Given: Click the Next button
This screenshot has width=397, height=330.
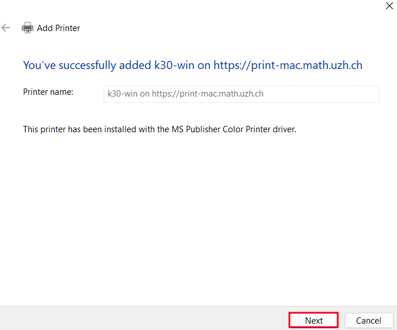Looking at the screenshot, I should pos(314,320).
